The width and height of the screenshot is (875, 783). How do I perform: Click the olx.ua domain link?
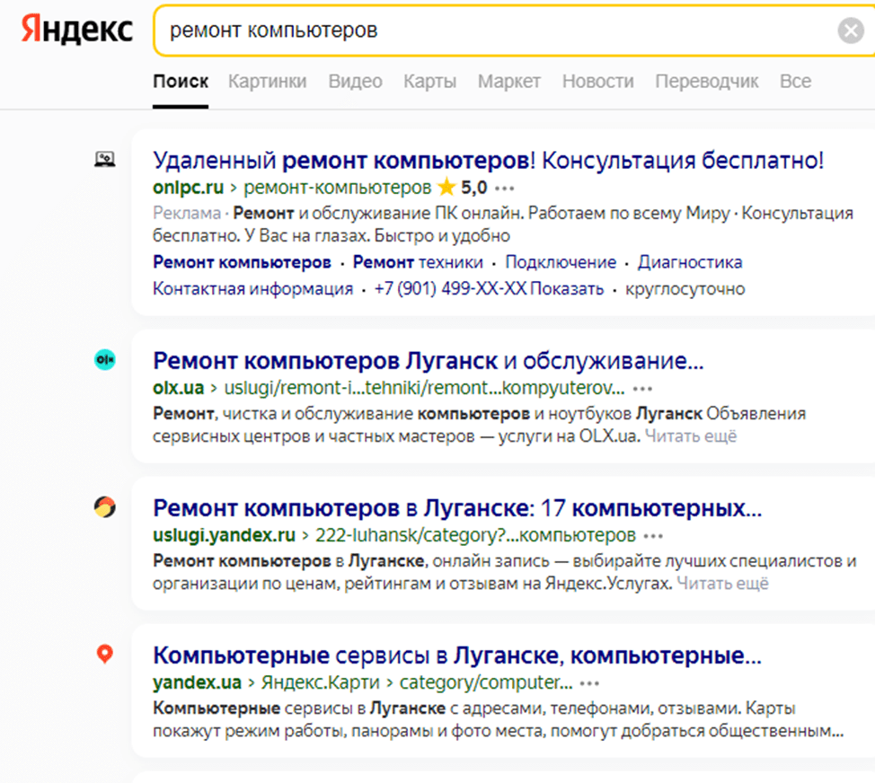[179, 388]
